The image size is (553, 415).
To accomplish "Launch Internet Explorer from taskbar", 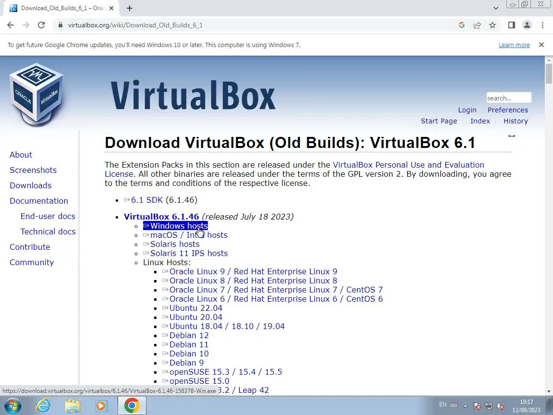I will (43, 405).
